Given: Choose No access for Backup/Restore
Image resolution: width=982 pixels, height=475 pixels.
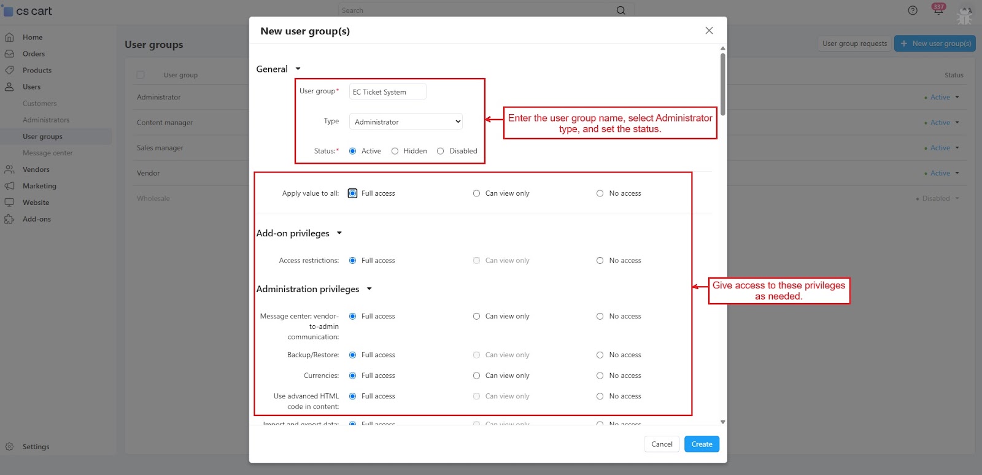Looking at the screenshot, I should 600,355.
